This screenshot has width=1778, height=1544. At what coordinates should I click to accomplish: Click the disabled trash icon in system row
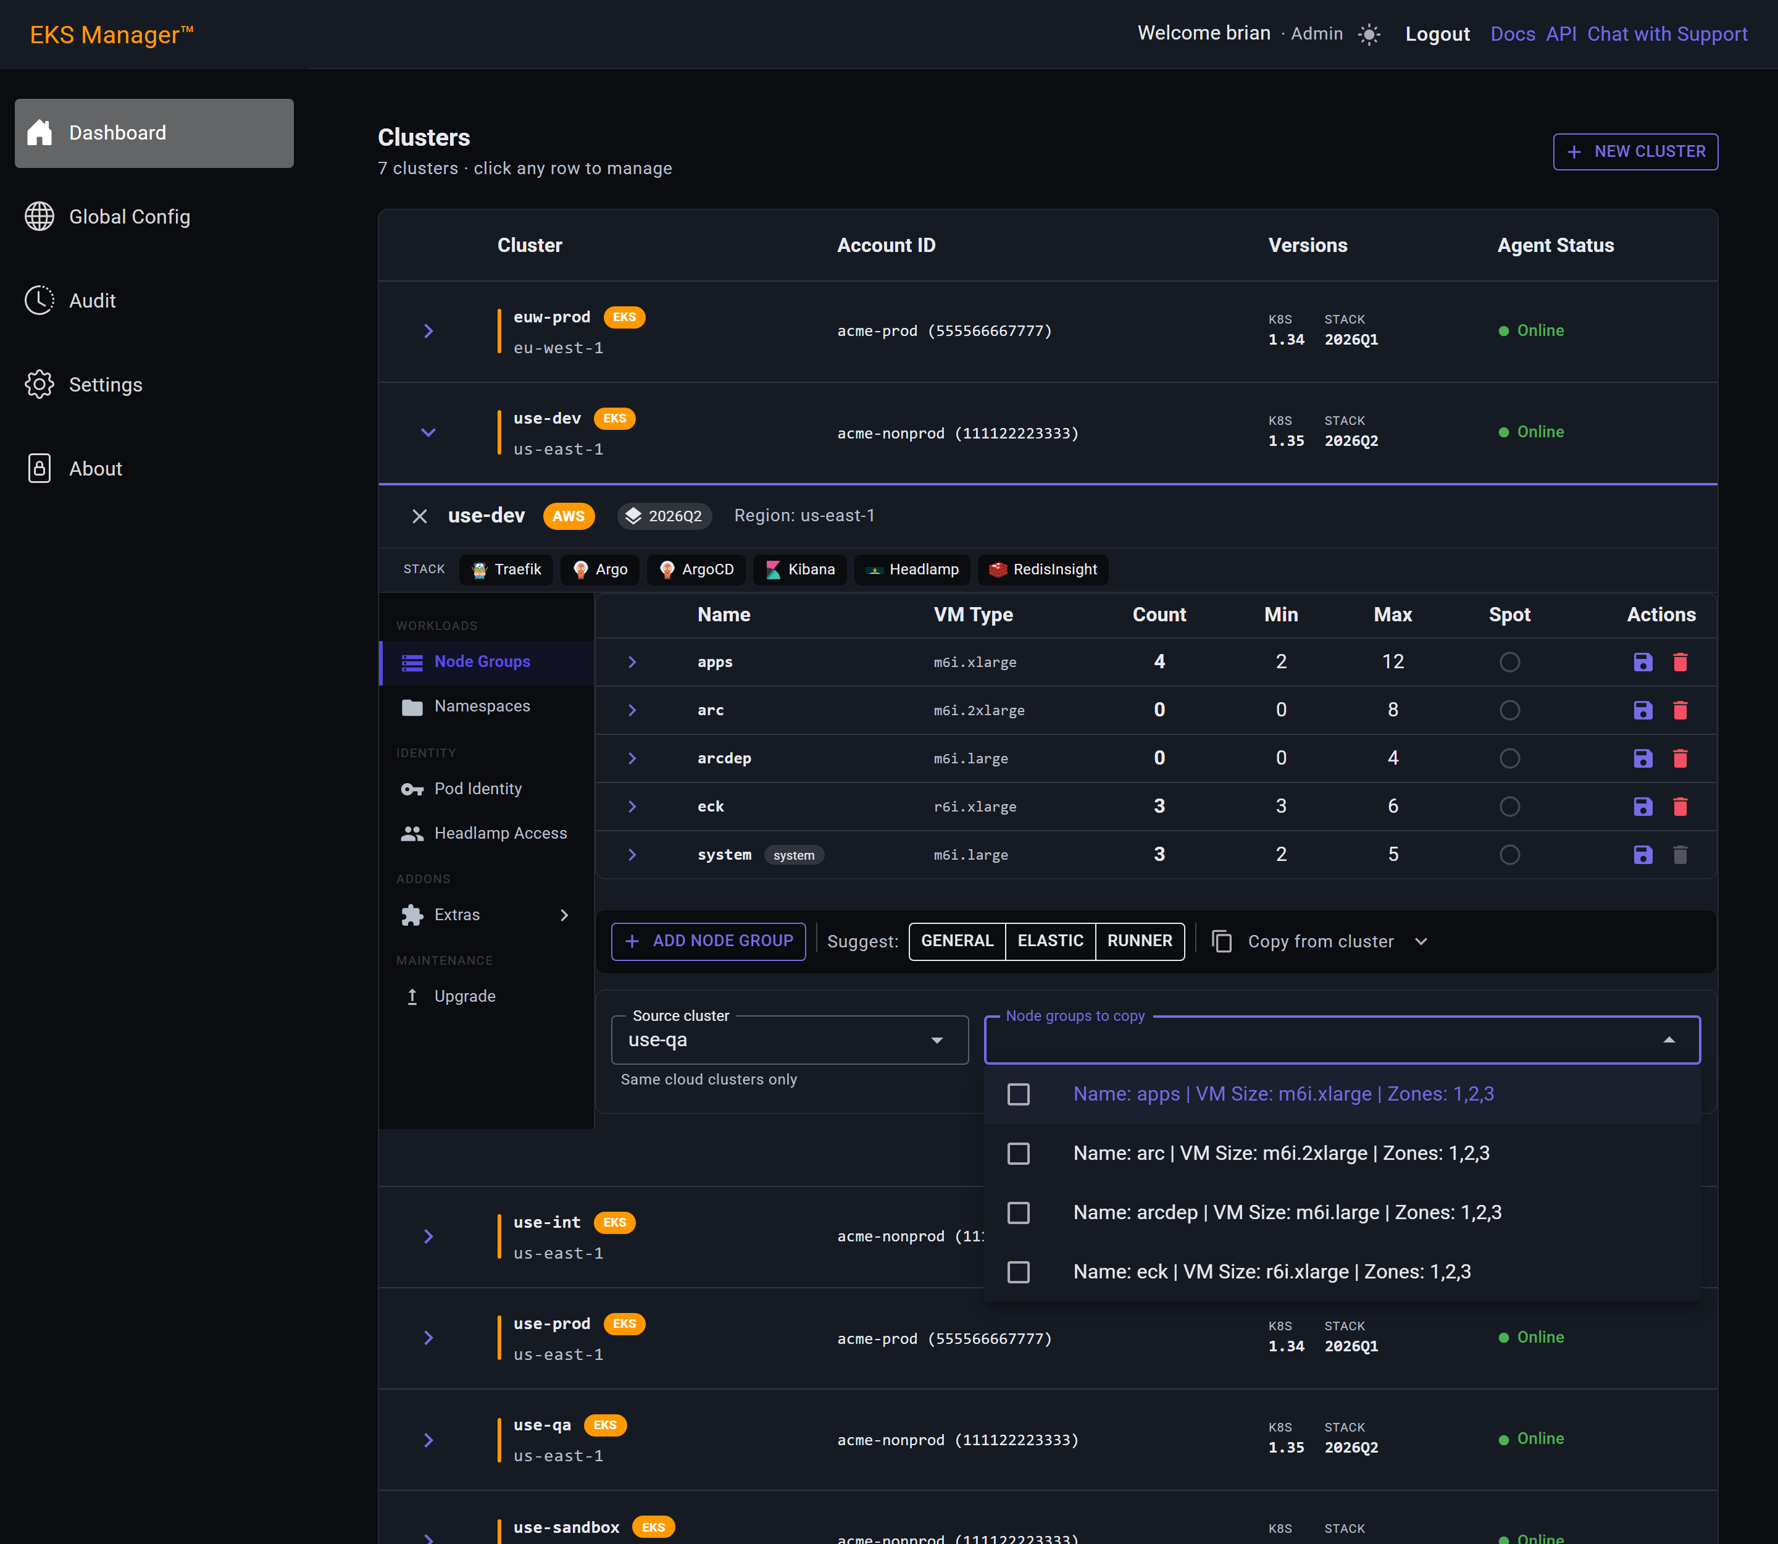tap(1680, 855)
